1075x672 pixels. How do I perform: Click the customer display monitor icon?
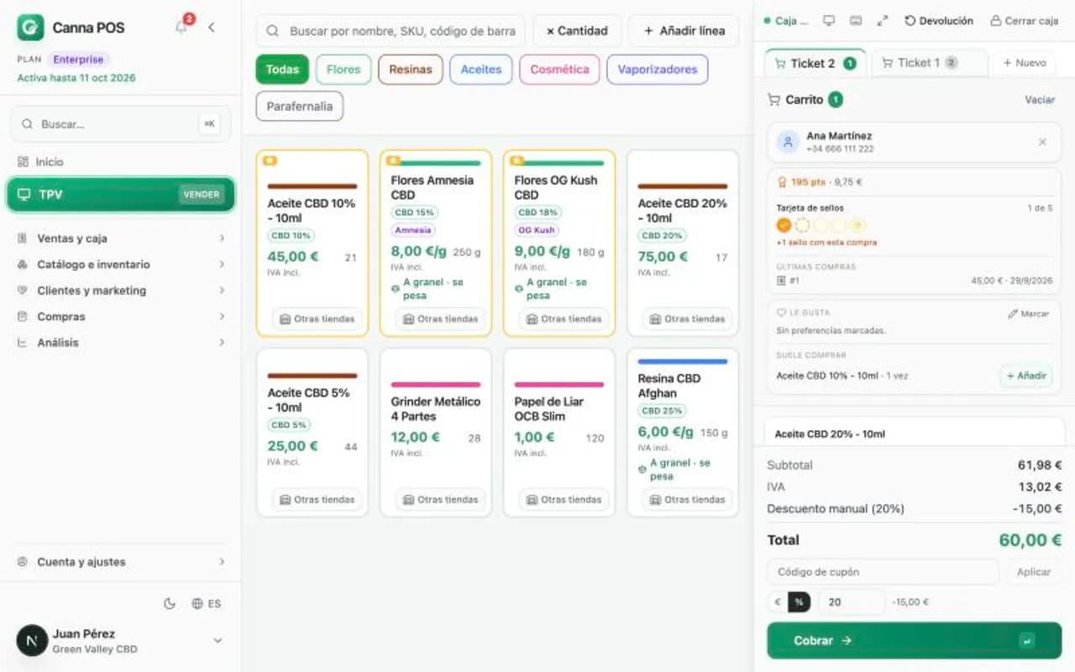[x=829, y=20]
